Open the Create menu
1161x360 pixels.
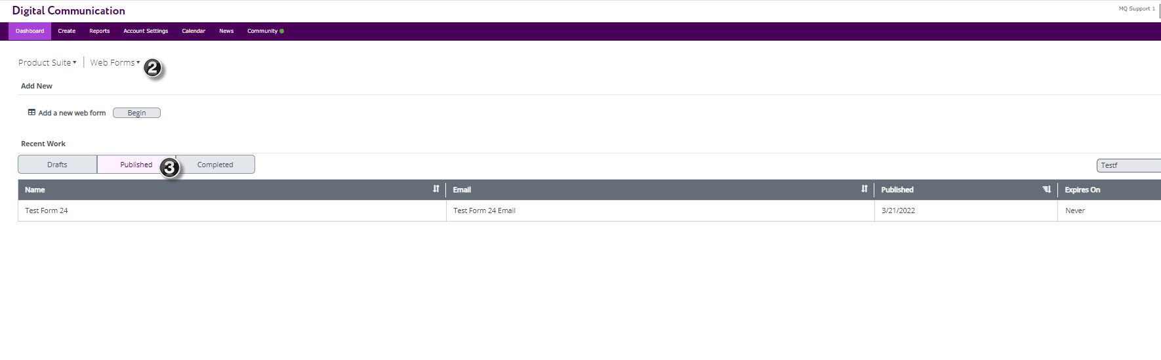(x=66, y=31)
